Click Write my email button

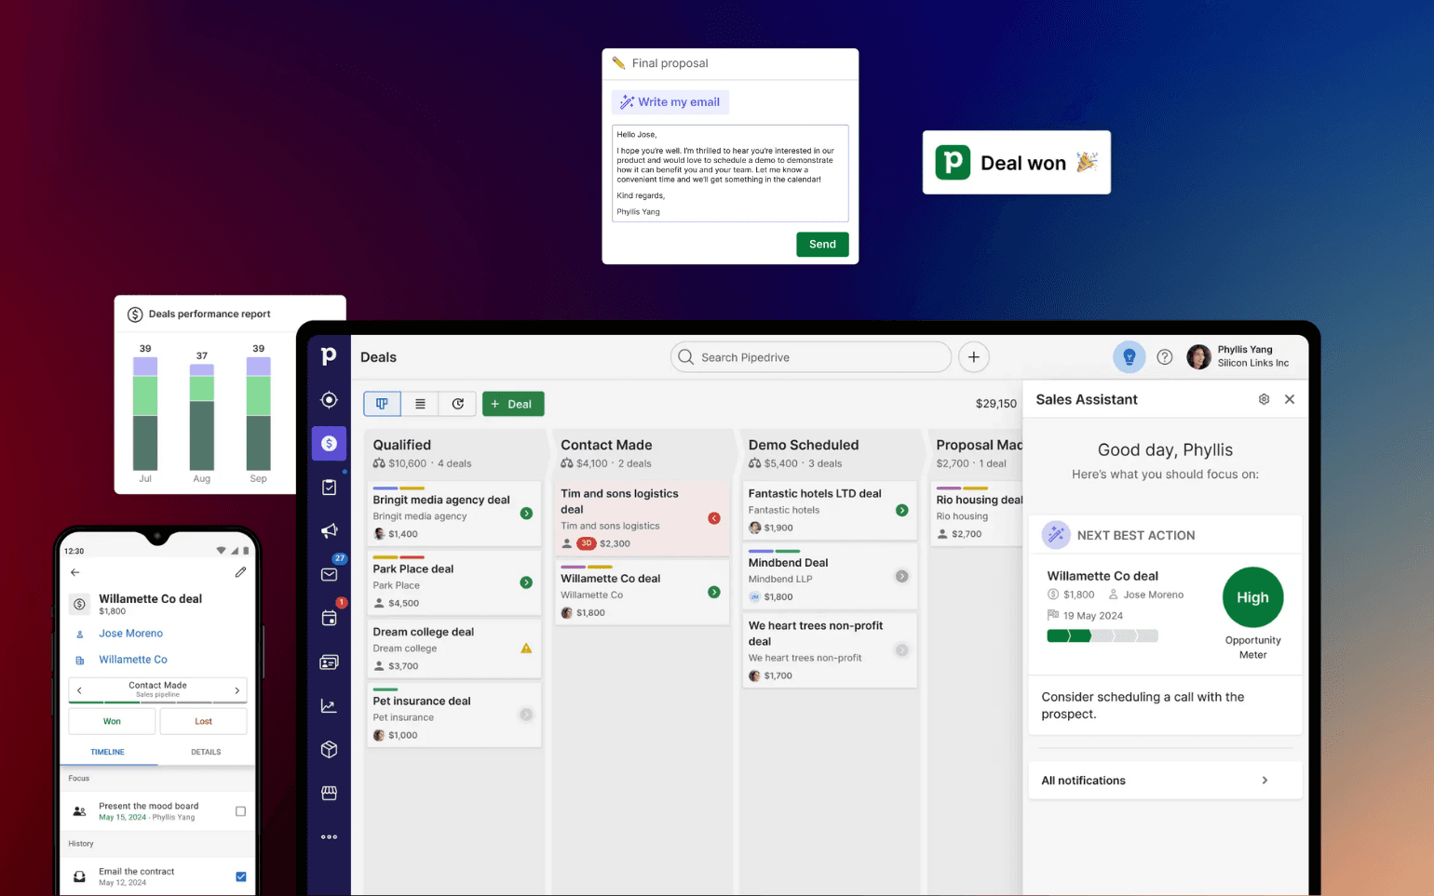(x=670, y=102)
